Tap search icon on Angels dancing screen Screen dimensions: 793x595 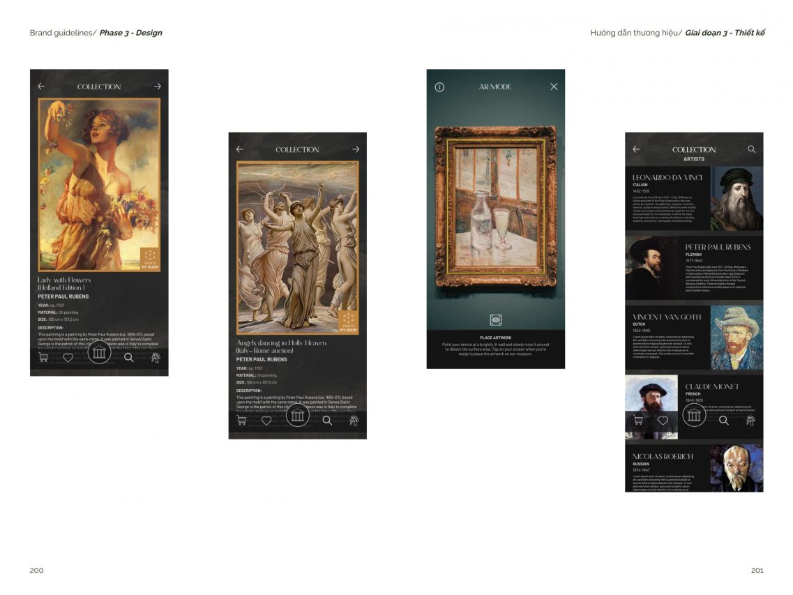pos(327,420)
